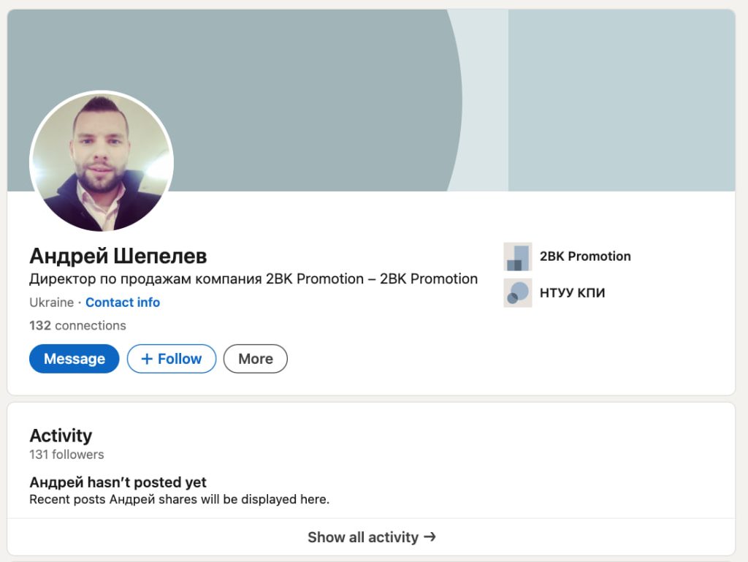View the 131 followers count
The image size is (748, 562).
(66, 455)
